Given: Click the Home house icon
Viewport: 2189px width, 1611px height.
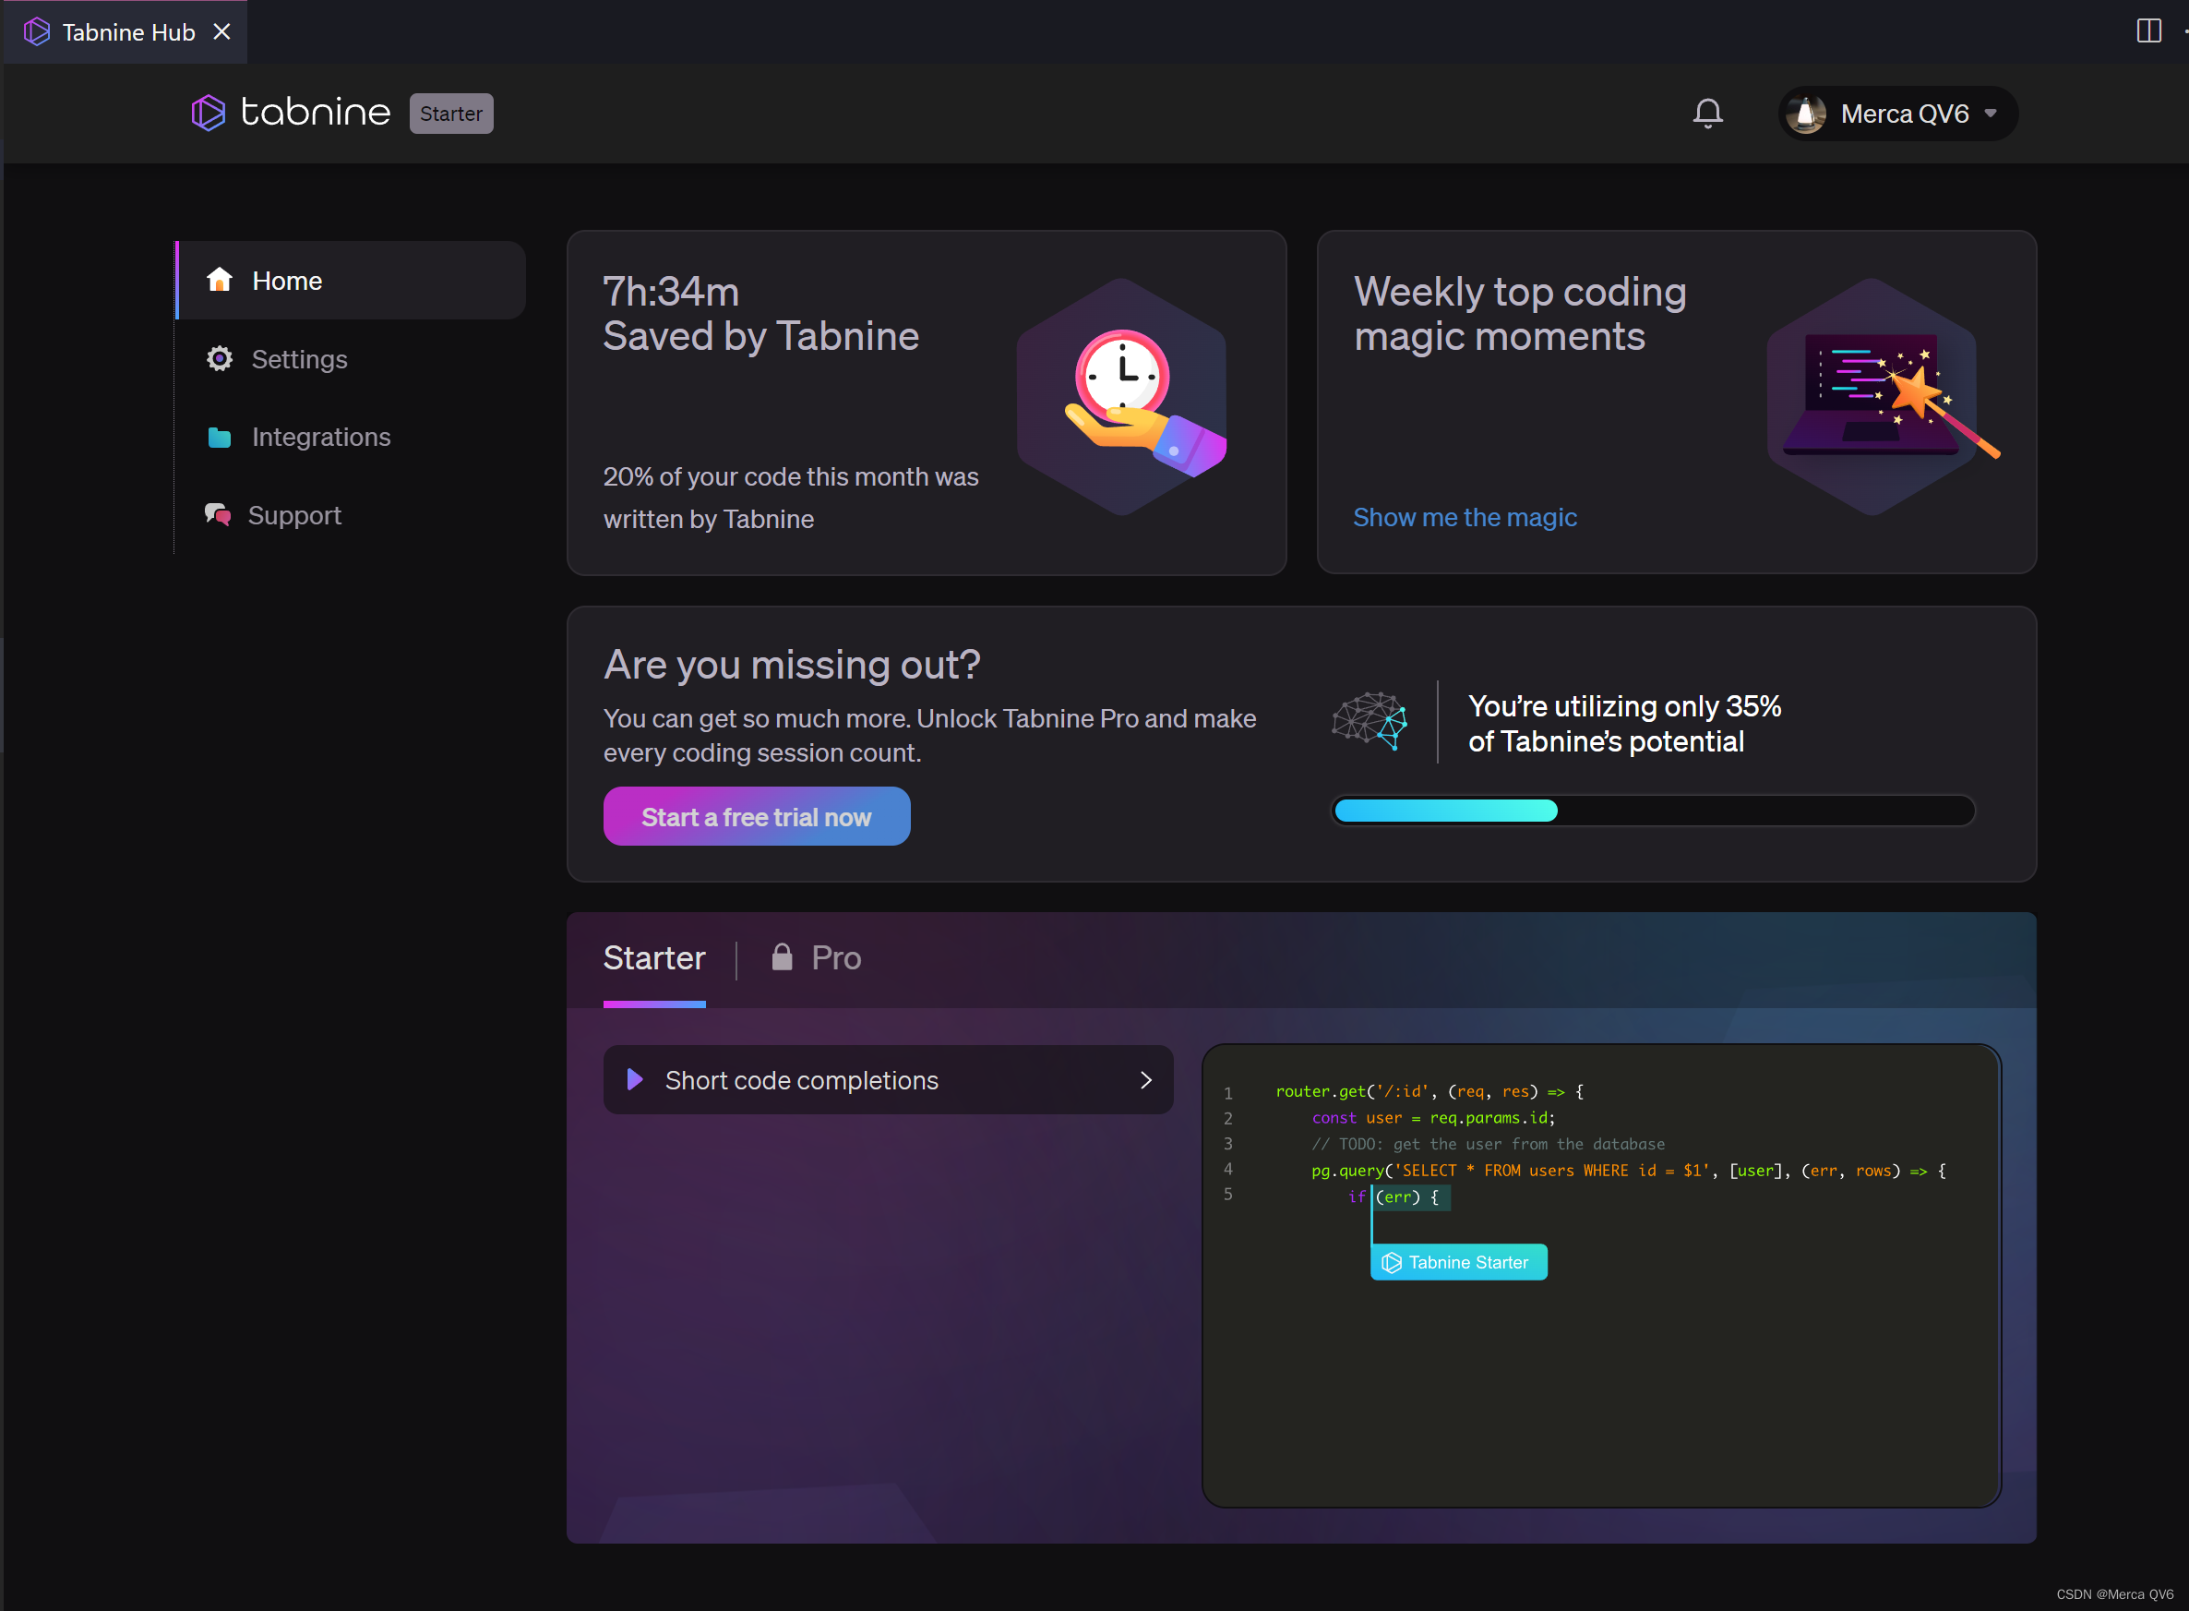Looking at the screenshot, I should (220, 280).
